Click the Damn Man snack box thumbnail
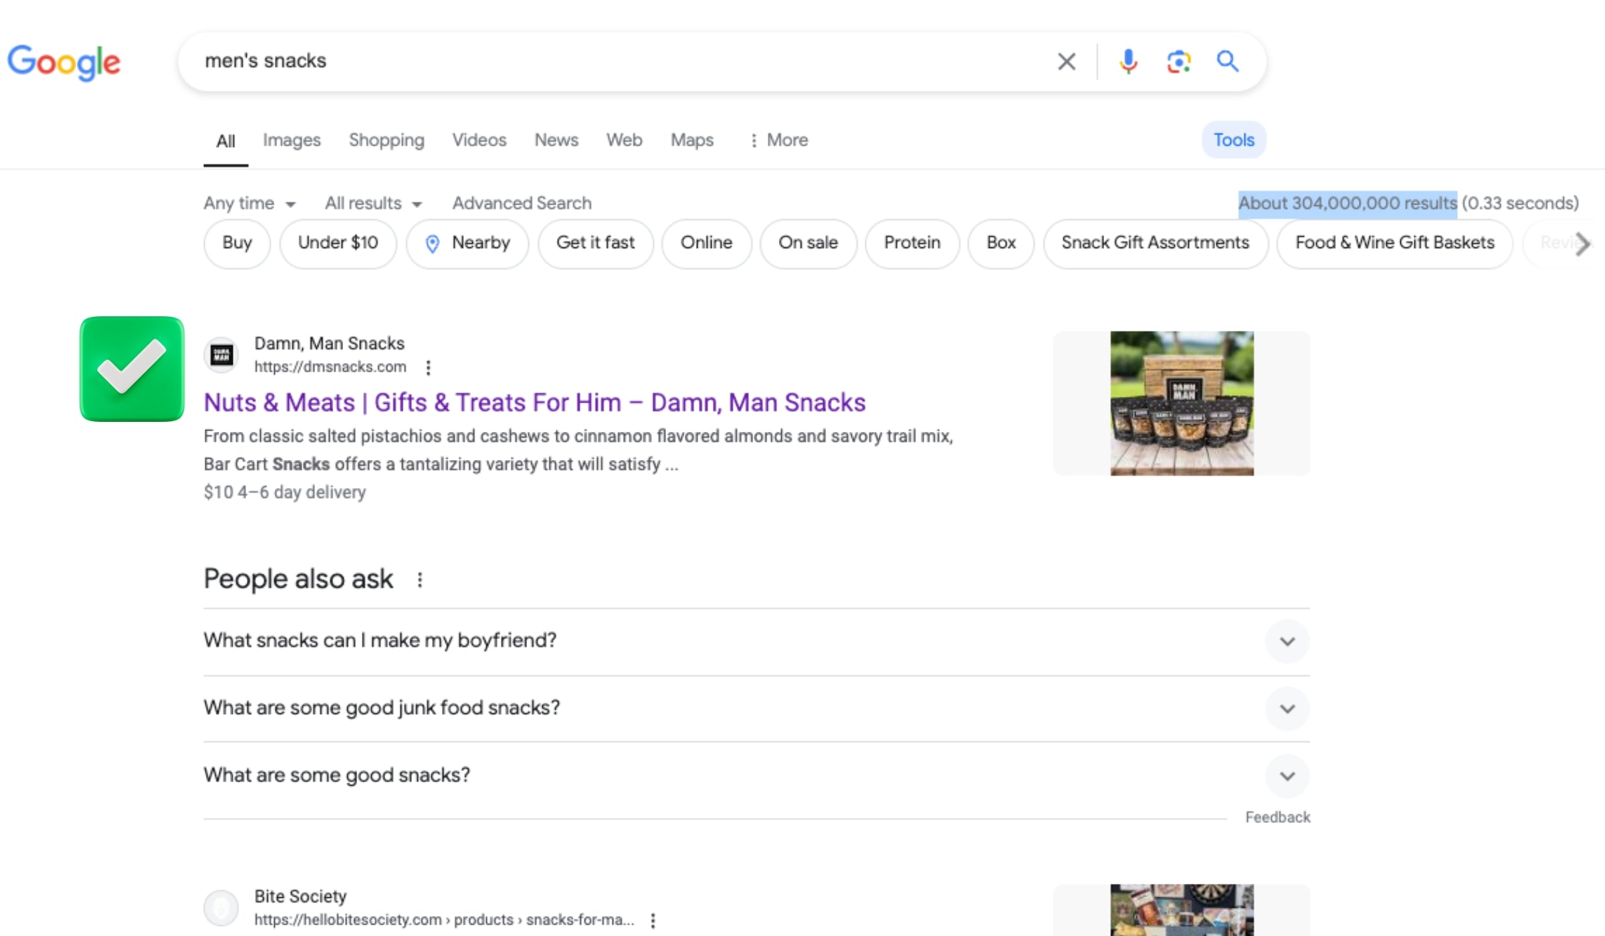Image resolution: width=1605 pixels, height=936 pixels. tap(1182, 404)
